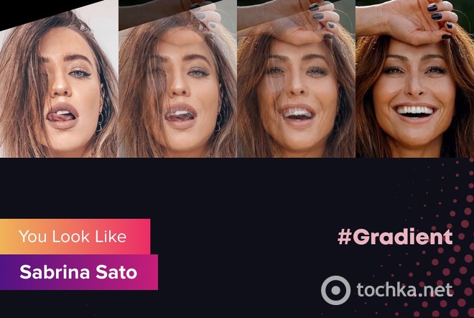Click the "You Look Like" banner
The width and height of the screenshot is (474, 318).
(x=75, y=236)
